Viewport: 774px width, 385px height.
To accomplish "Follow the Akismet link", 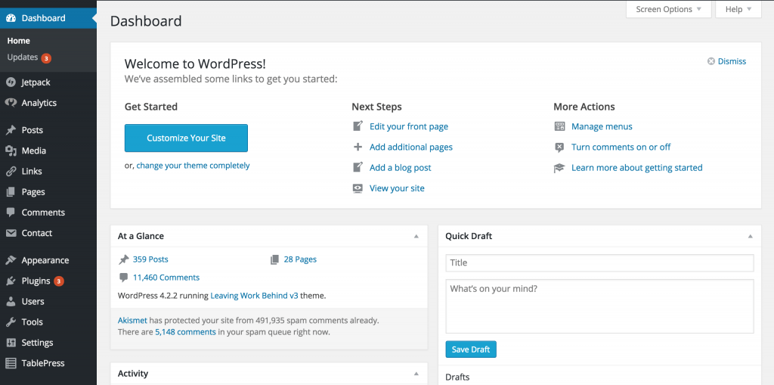I will tap(132, 320).
